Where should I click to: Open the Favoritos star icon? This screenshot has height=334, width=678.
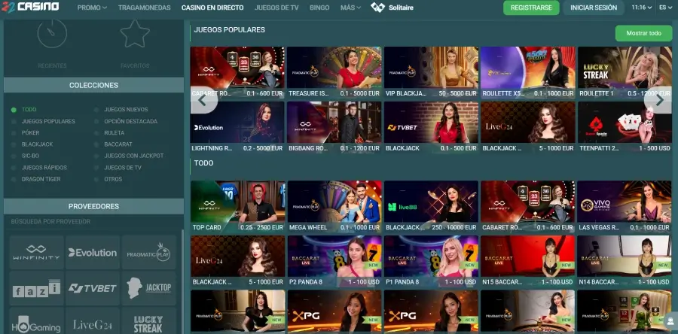135,34
